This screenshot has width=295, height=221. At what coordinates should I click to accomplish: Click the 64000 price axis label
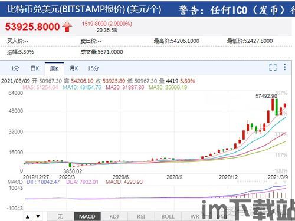point(16,93)
